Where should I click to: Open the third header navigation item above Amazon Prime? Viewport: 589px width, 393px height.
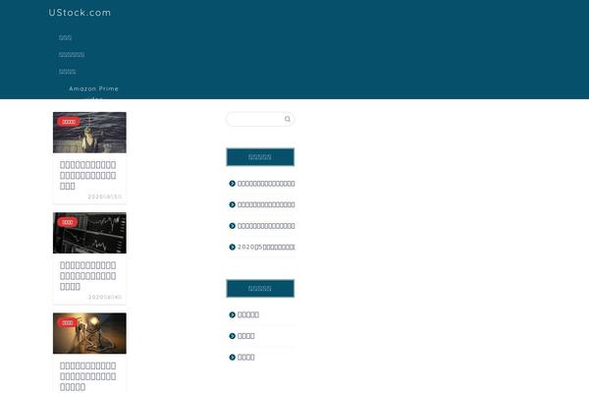tap(67, 72)
